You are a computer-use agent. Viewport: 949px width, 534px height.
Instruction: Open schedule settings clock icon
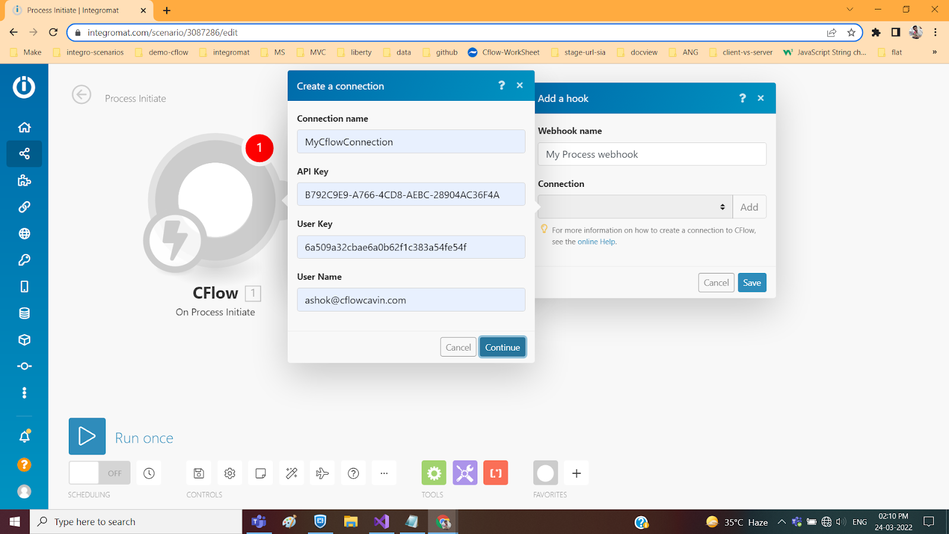coord(149,473)
